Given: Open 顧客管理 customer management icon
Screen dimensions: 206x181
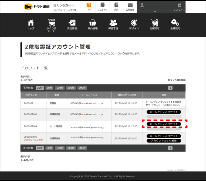Looking at the screenshot, I should pyautogui.click(x=113, y=23).
